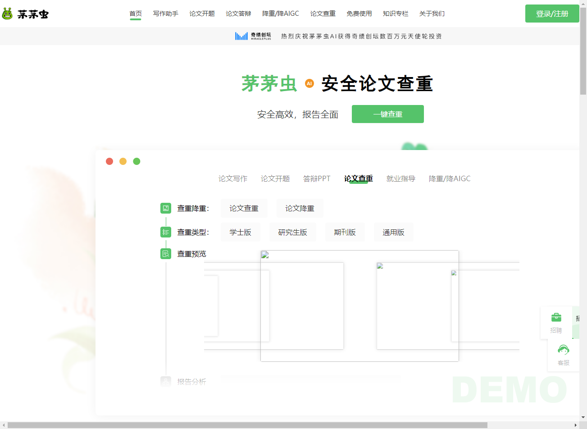Click the investment announcement banner text

pyautogui.click(x=361, y=36)
